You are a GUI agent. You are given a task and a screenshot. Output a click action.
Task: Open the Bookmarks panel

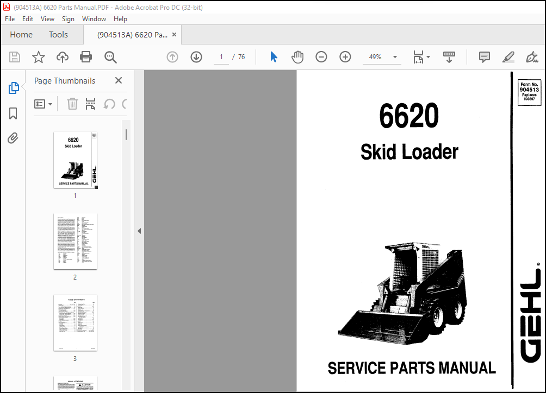coord(13,113)
